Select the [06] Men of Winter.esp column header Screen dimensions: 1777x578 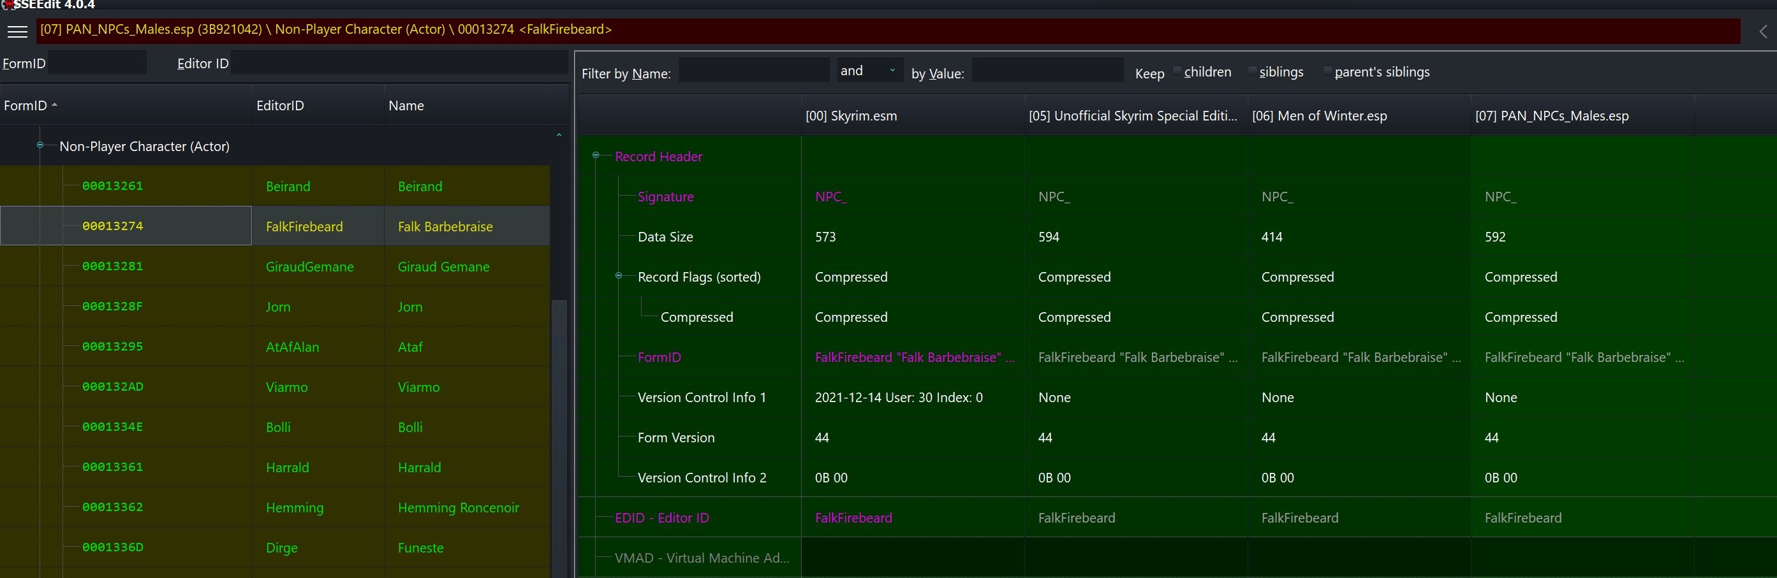[1359, 116]
